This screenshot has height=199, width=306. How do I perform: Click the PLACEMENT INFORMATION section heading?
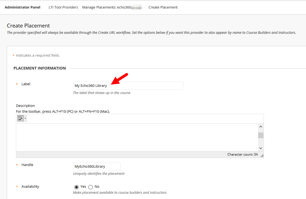(x=40, y=68)
